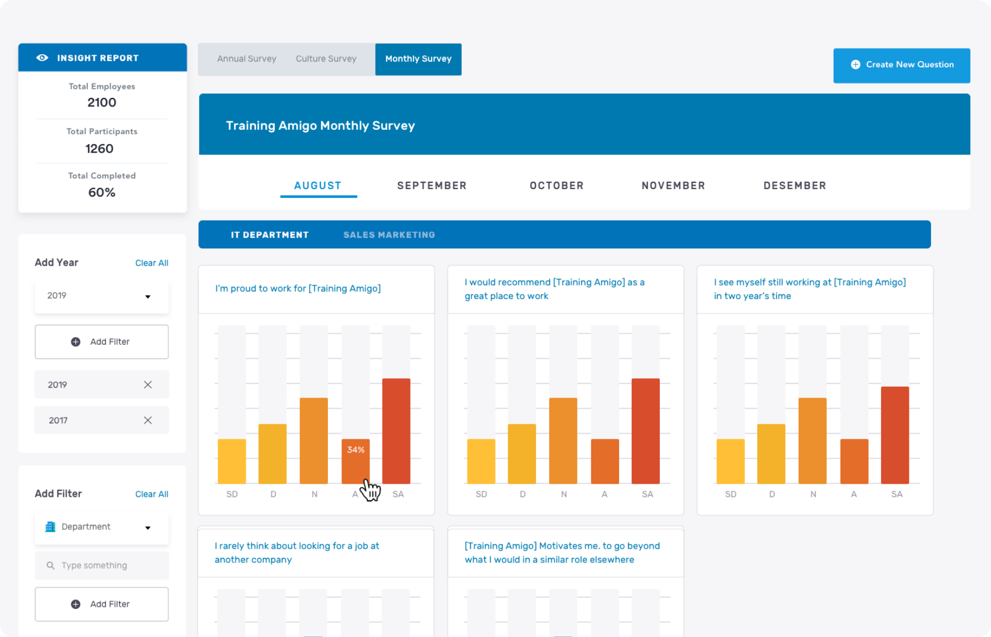Viewport: 991px width, 637px height.
Task: Click the N bar in still-working chart
Action: (x=813, y=440)
